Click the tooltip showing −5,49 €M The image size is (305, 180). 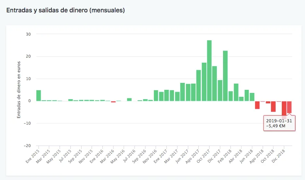point(279,123)
